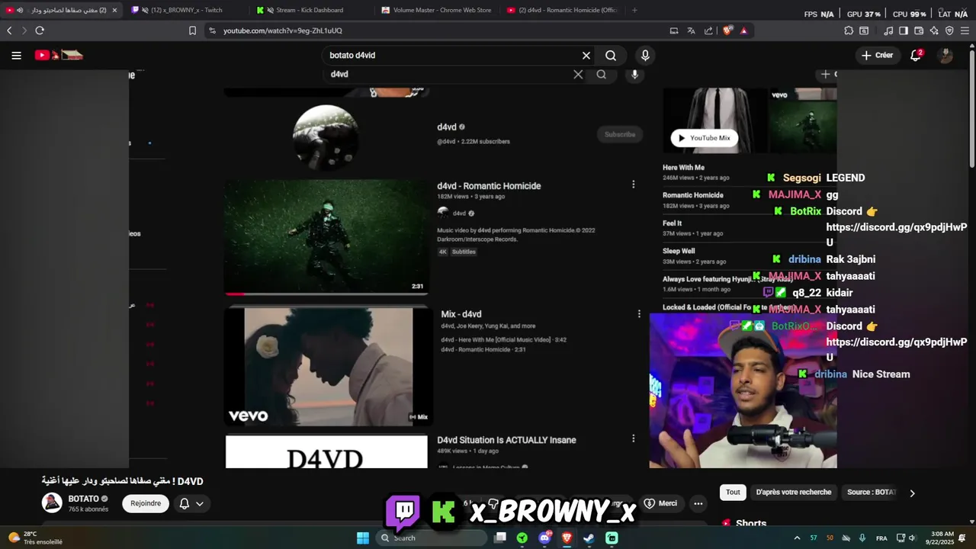Open the Windows Start button
This screenshot has width=976, height=549.
click(363, 538)
